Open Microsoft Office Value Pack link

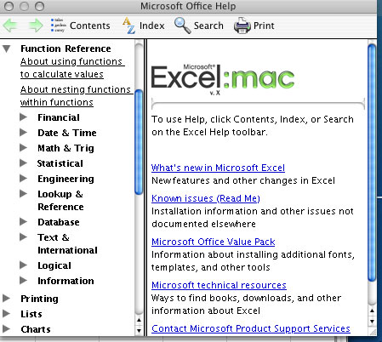tap(213, 242)
